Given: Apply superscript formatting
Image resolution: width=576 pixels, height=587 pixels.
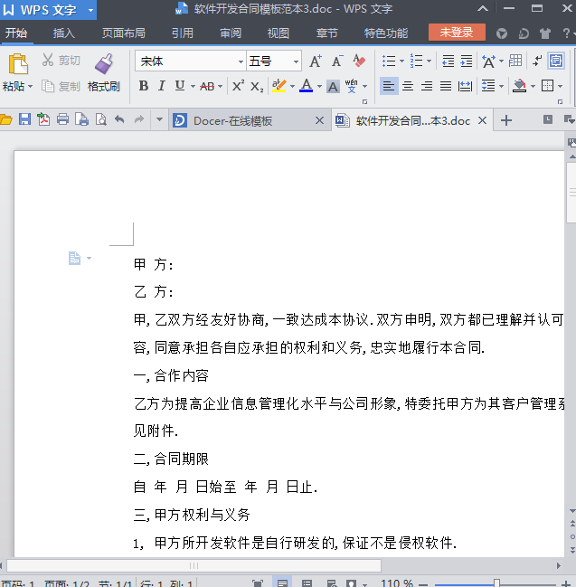Looking at the screenshot, I should pyautogui.click(x=238, y=86).
